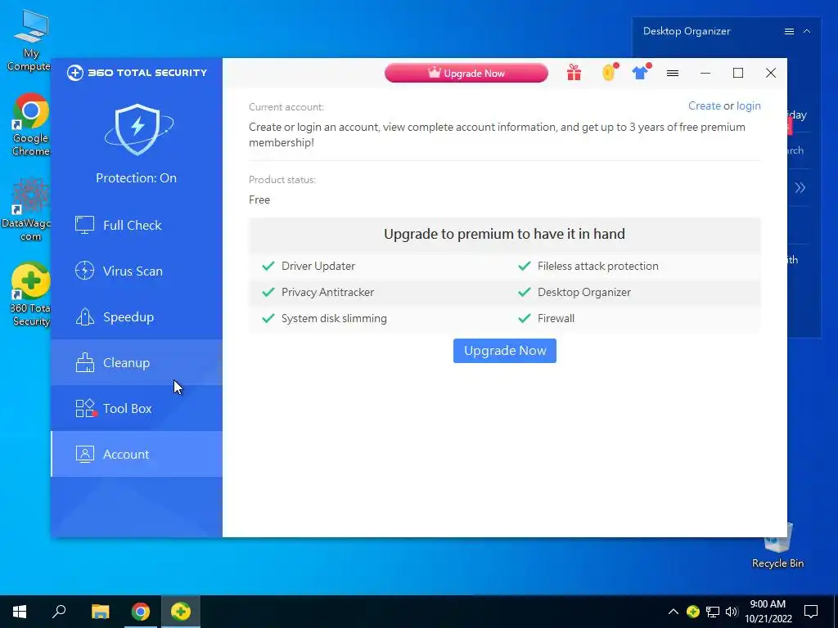Image resolution: width=838 pixels, height=628 pixels.
Task: Open File Explorer from the taskbar
Action: (x=100, y=612)
